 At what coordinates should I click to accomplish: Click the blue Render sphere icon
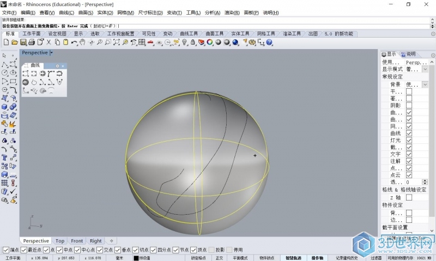(x=235, y=43)
